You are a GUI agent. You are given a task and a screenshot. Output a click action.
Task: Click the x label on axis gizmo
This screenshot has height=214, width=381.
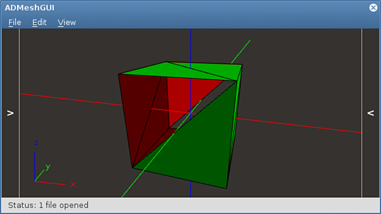[x=73, y=185]
